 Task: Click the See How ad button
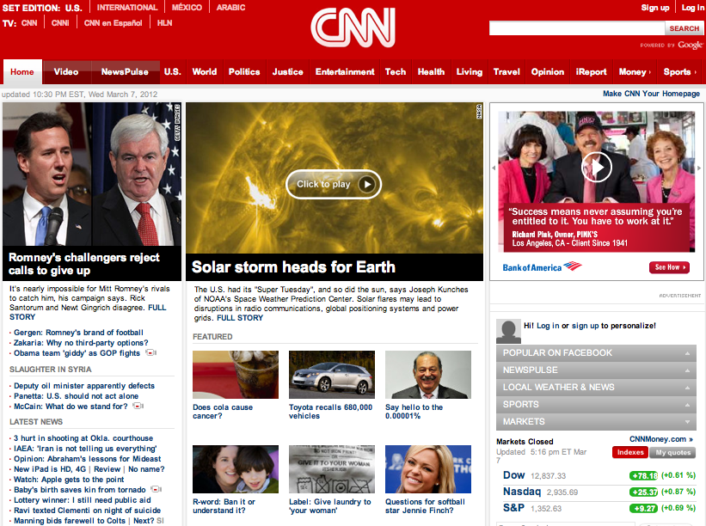670,267
